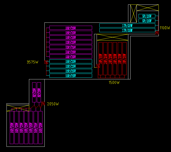171x152 pixels.
Task: Click the leftmost red 10P/25W panel
Action: [101, 59]
